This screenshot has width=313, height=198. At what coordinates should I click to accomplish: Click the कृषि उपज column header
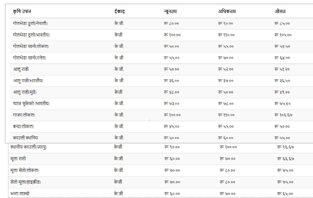(x=22, y=12)
